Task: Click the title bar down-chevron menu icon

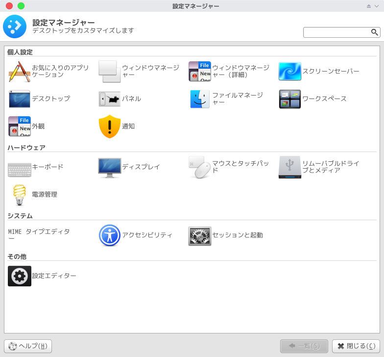Action: tap(377, 6)
